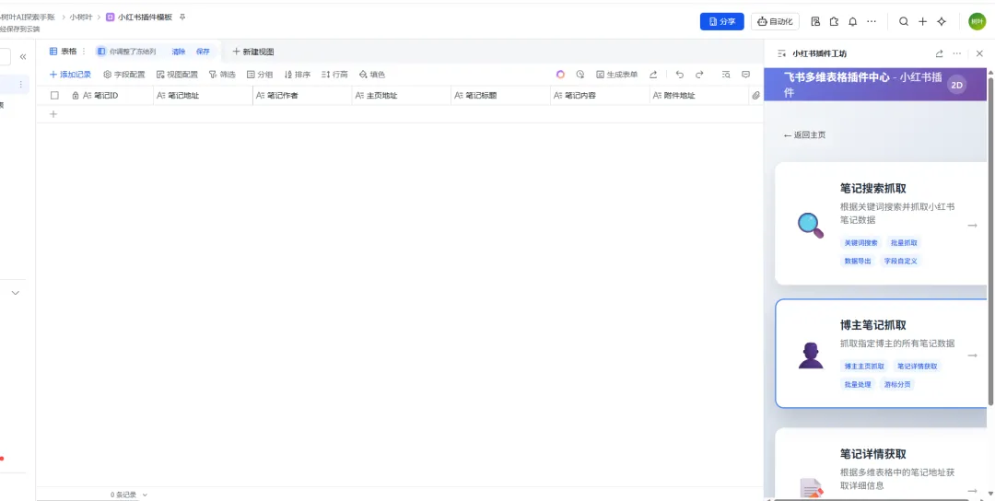Click the blue 分享 share button
The height and width of the screenshot is (501, 995).
(x=721, y=21)
